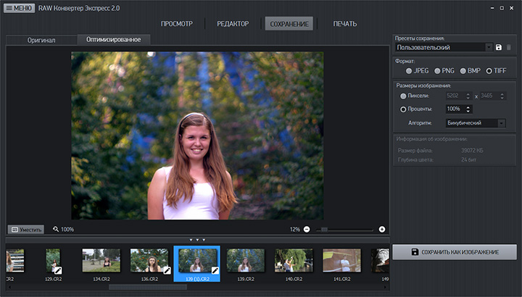
Task: Minimize the RAW Конвертер window
Action: click(x=492, y=8)
